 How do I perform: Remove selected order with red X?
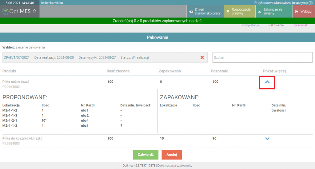pyautogui.click(x=202, y=57)
